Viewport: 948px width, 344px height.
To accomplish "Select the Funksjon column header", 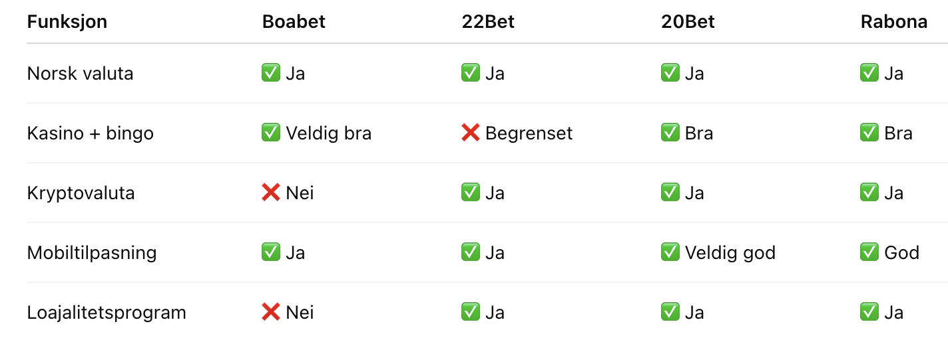I will coord(67,22).
